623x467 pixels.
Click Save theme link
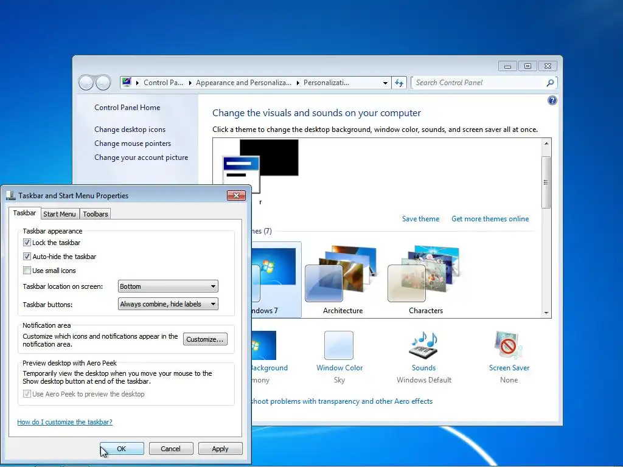tap(420, 219)
